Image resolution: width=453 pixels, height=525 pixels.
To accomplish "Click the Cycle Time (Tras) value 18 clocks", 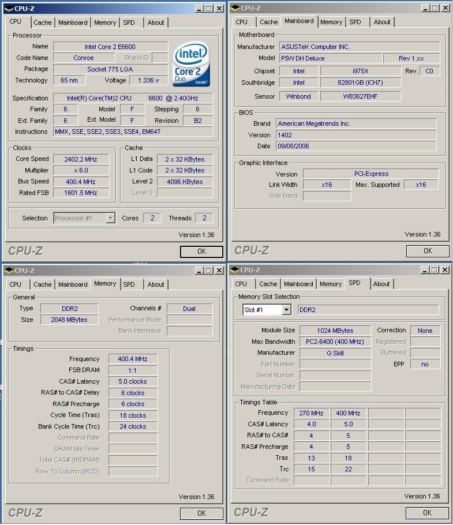I will 133,415.
